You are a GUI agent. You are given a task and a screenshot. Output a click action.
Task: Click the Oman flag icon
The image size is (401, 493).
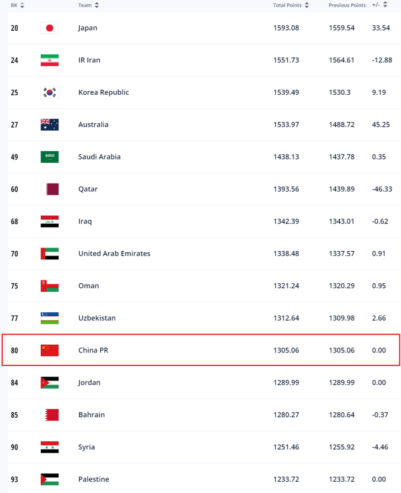point(49,286)
